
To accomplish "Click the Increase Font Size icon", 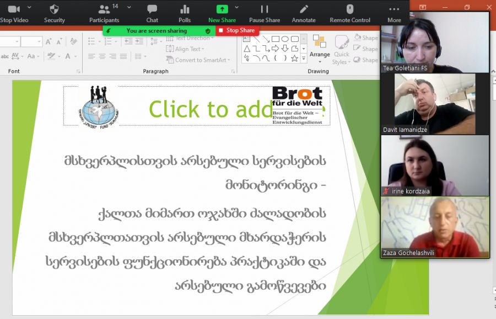I will [48, 41].
